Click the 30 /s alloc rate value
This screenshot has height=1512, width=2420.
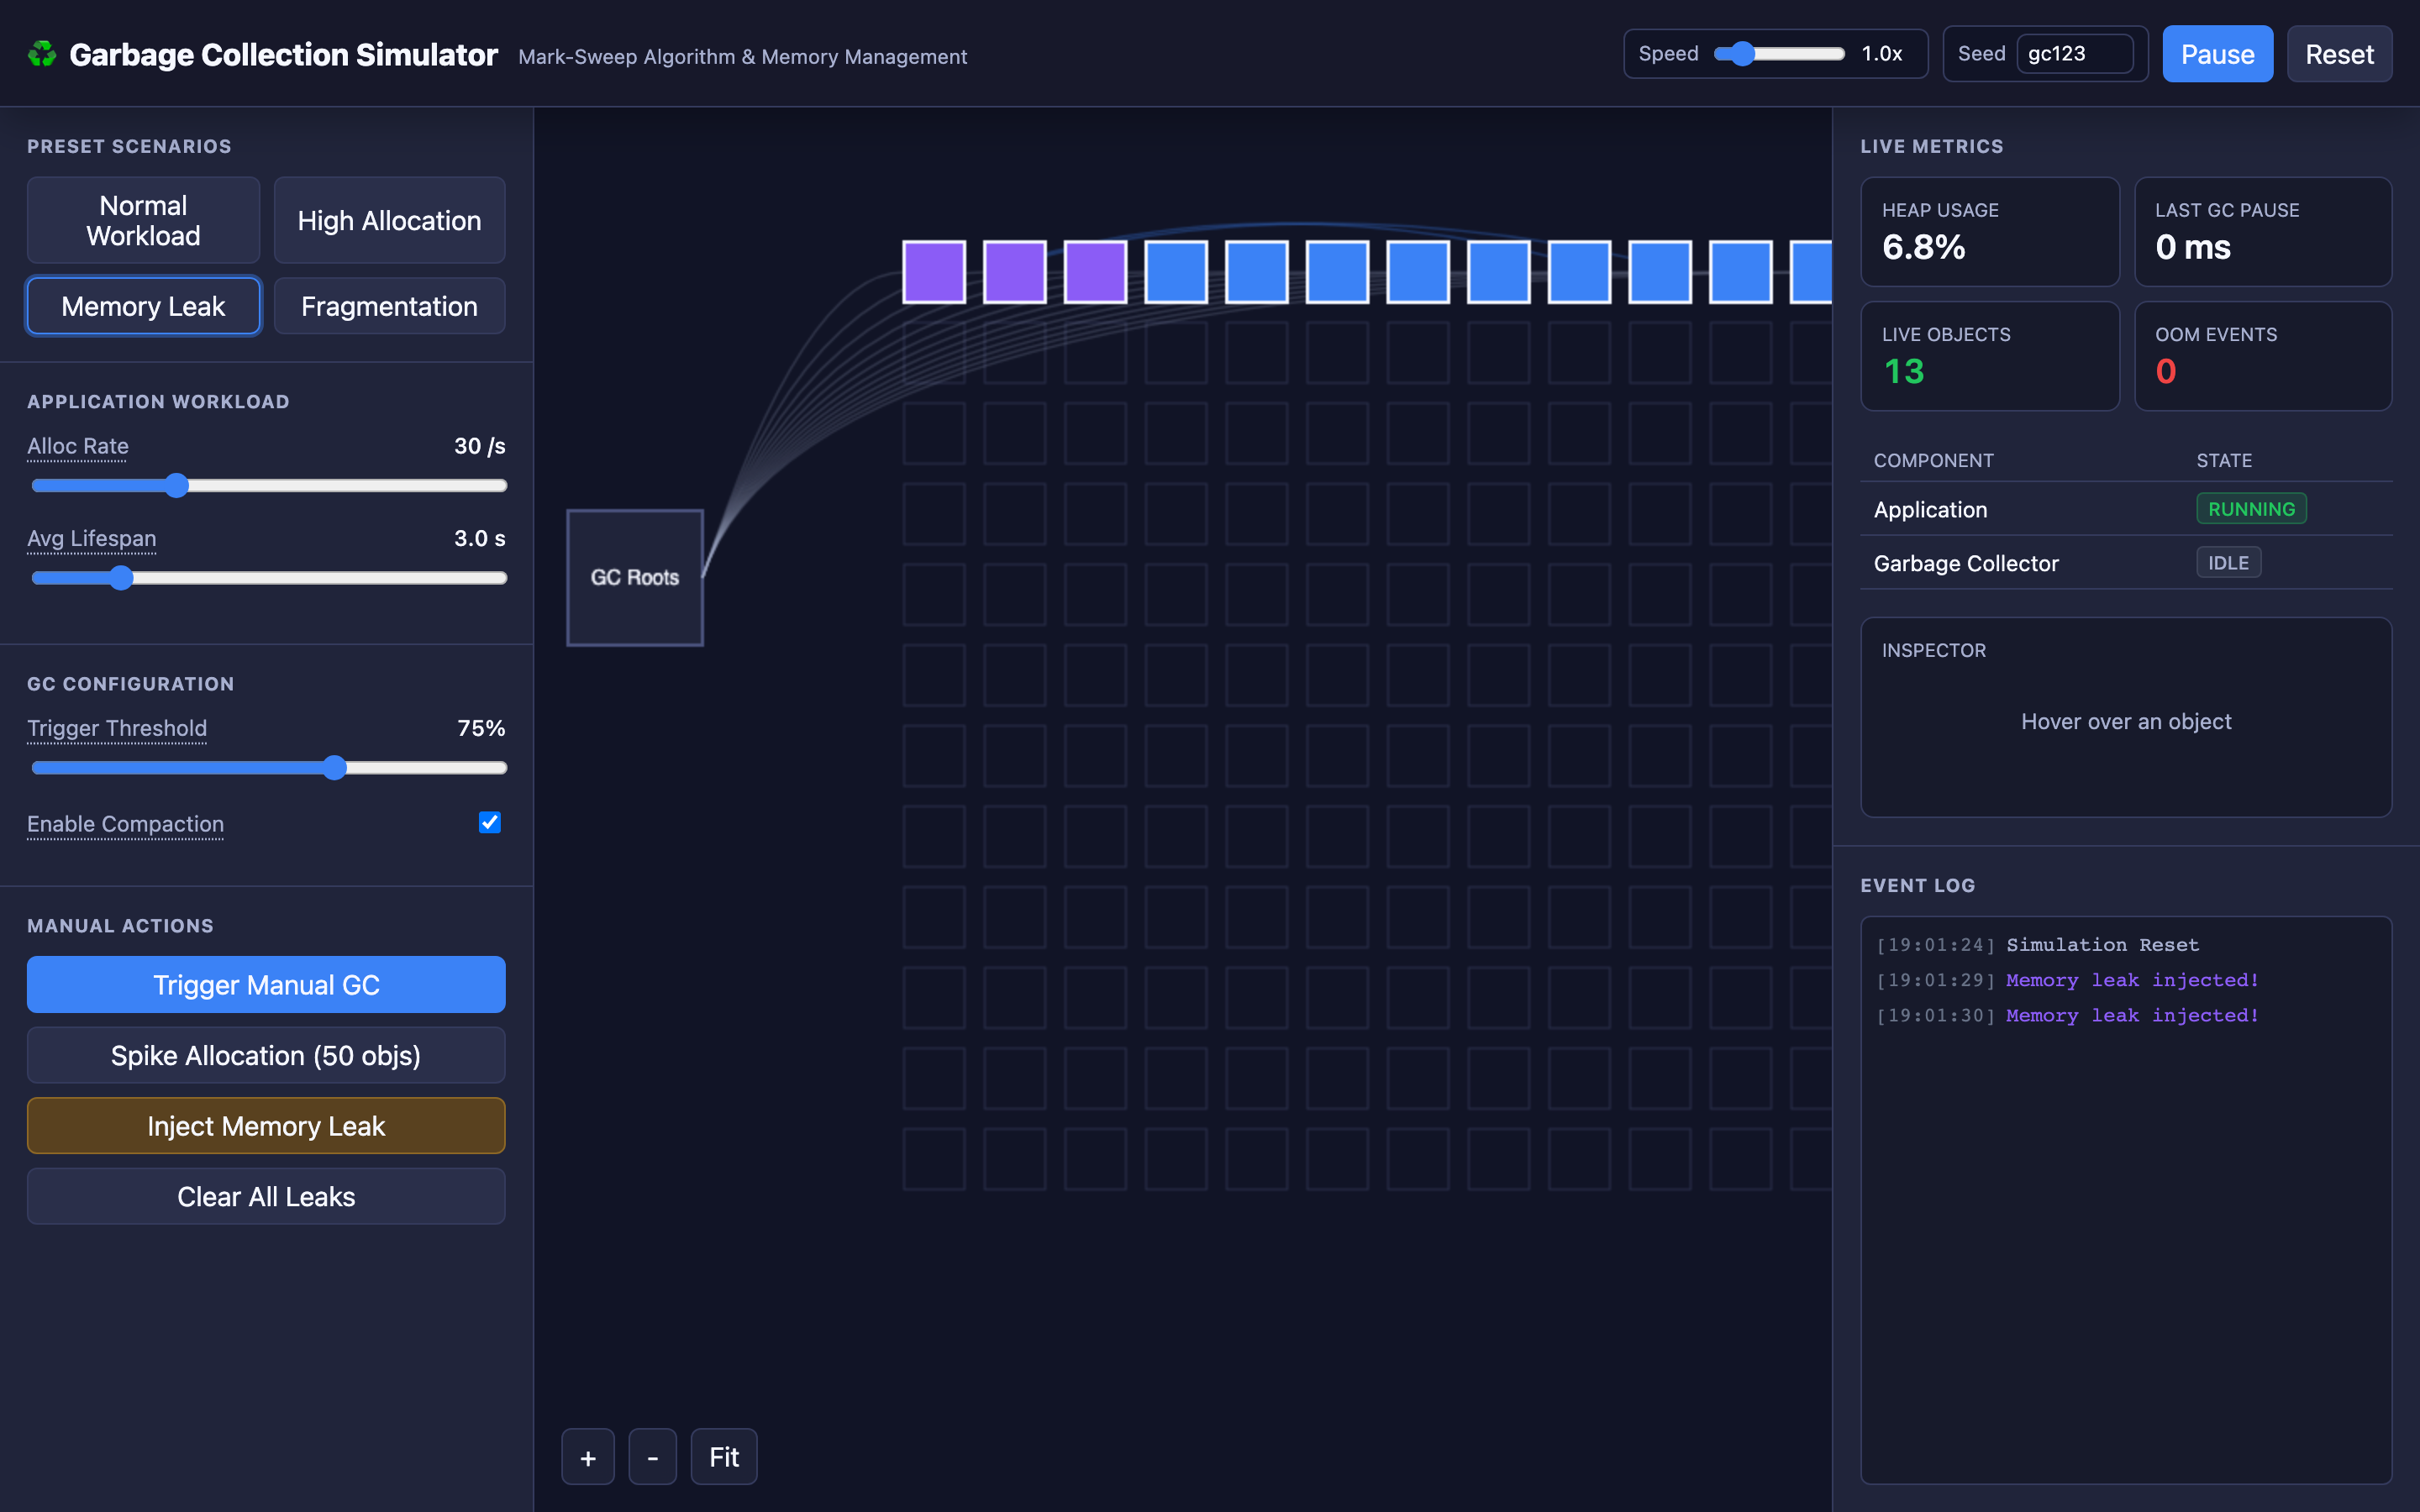(479, 446)
